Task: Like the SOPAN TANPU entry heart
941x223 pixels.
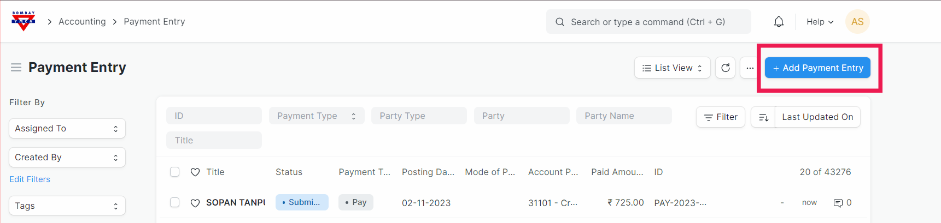Action: [x=195, y=203]
